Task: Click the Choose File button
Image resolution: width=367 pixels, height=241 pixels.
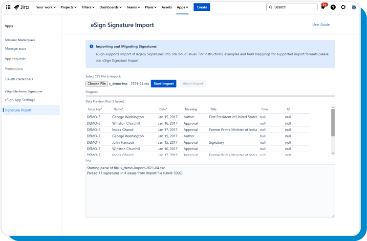Action: [97, 84]
